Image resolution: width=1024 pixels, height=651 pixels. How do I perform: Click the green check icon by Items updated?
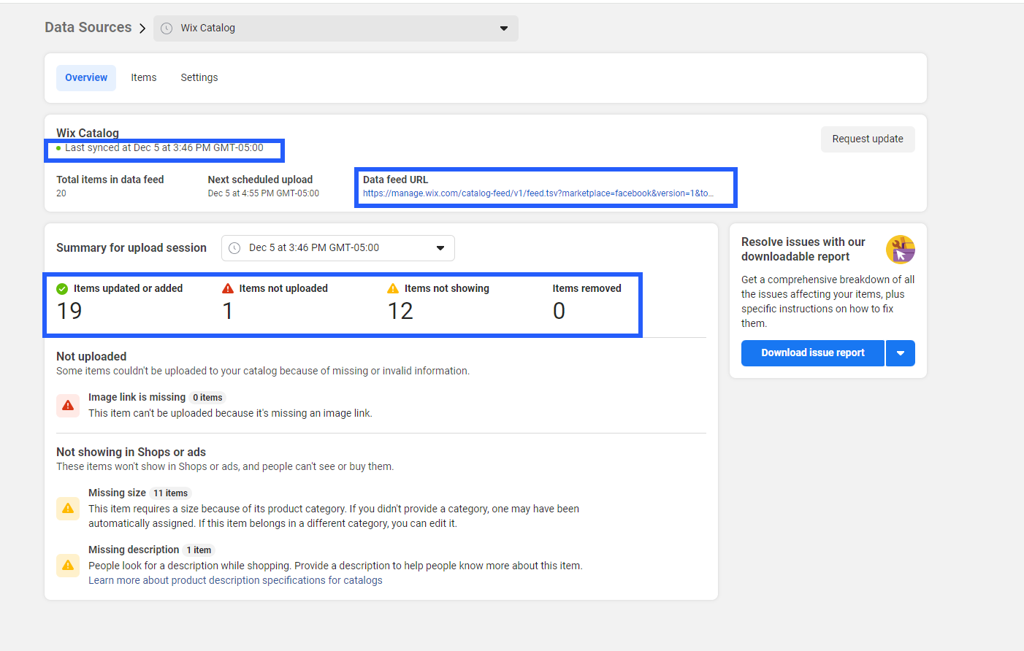62,289
